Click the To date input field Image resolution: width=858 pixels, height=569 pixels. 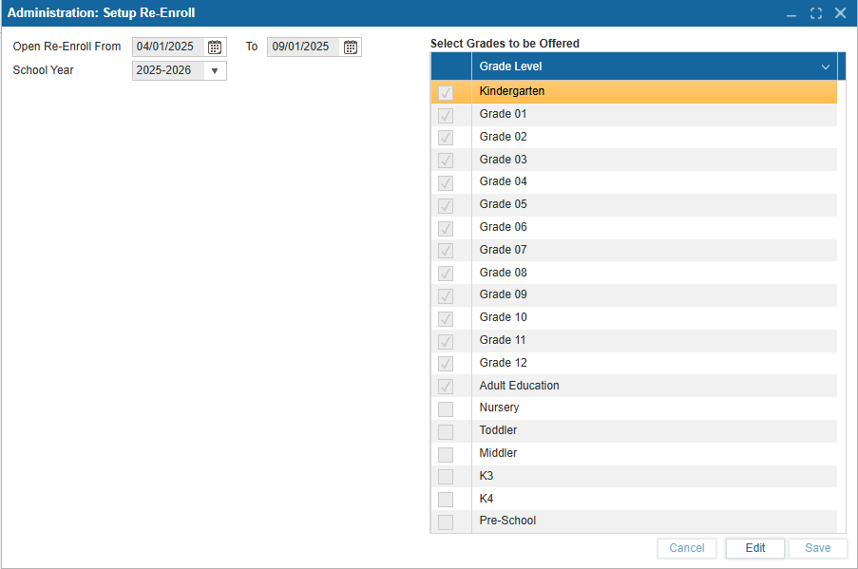[302, 47]
